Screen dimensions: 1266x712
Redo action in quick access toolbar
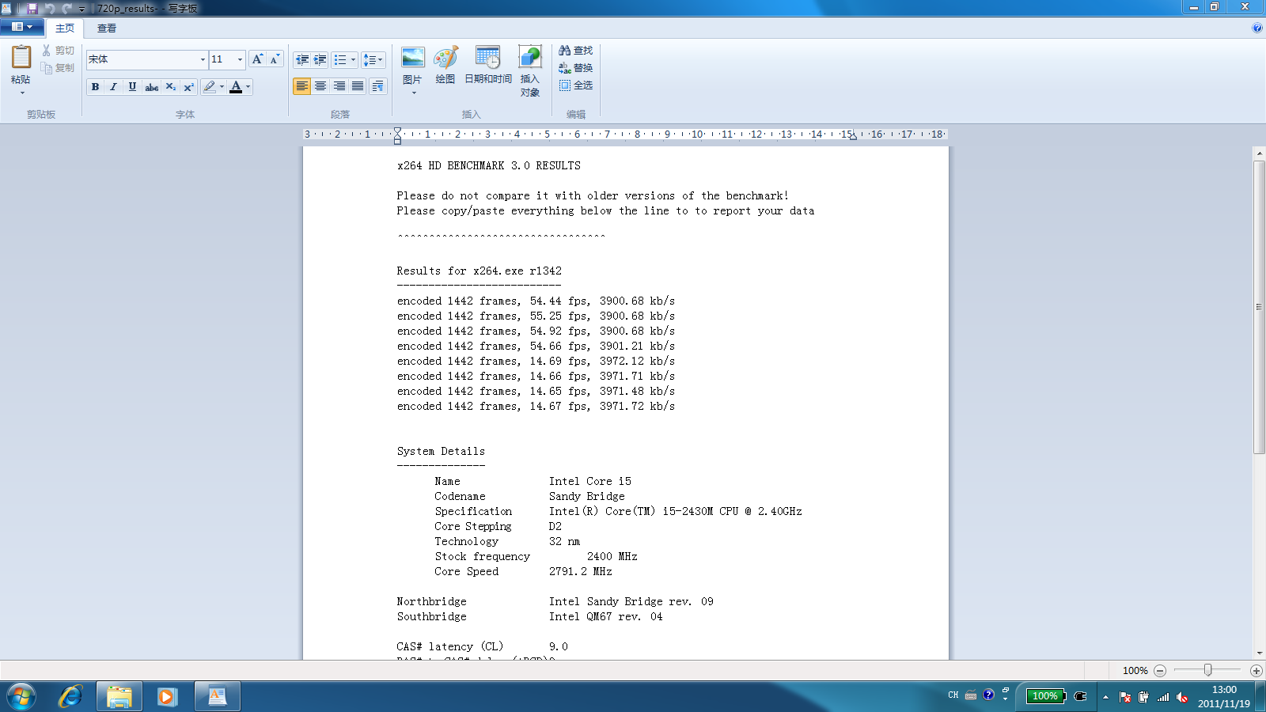[66, 8]
